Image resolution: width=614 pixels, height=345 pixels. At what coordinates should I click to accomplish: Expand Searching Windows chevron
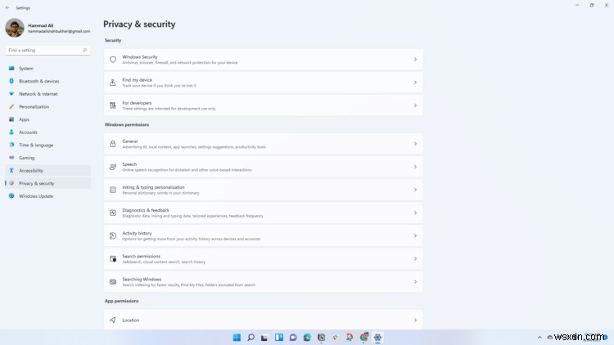click(x=415, y=282)
